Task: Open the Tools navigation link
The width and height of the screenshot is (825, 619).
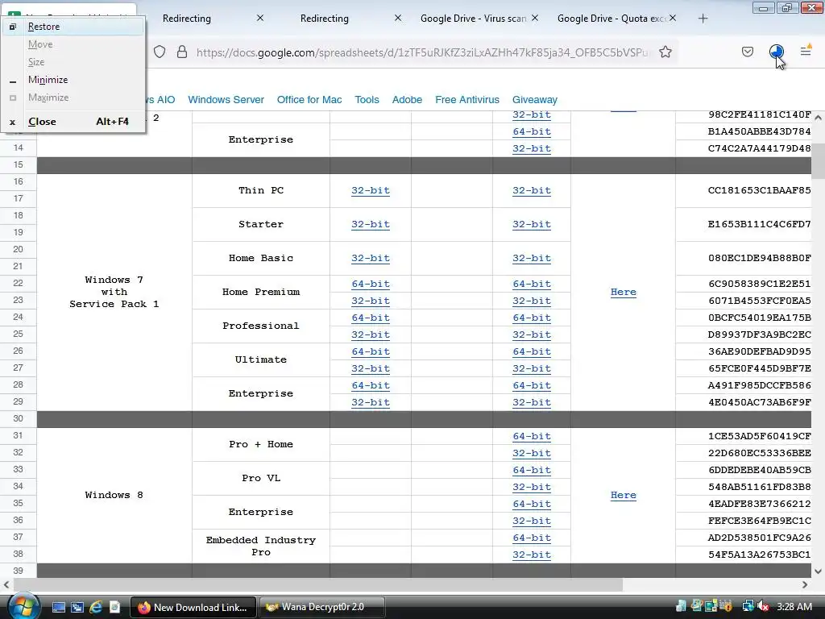Action: pos(367,99)
